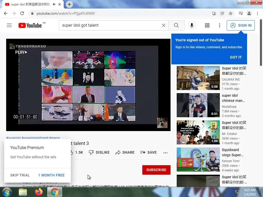The height and width of the screenshot is (197, 263).
Task: Share this page icon in address bar
Action: click(222, 13)
